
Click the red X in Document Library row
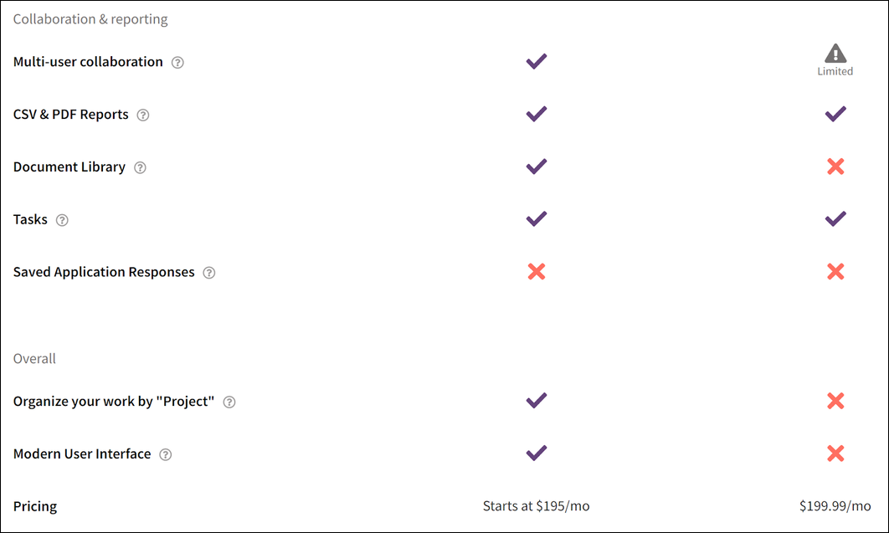[835, 167]
